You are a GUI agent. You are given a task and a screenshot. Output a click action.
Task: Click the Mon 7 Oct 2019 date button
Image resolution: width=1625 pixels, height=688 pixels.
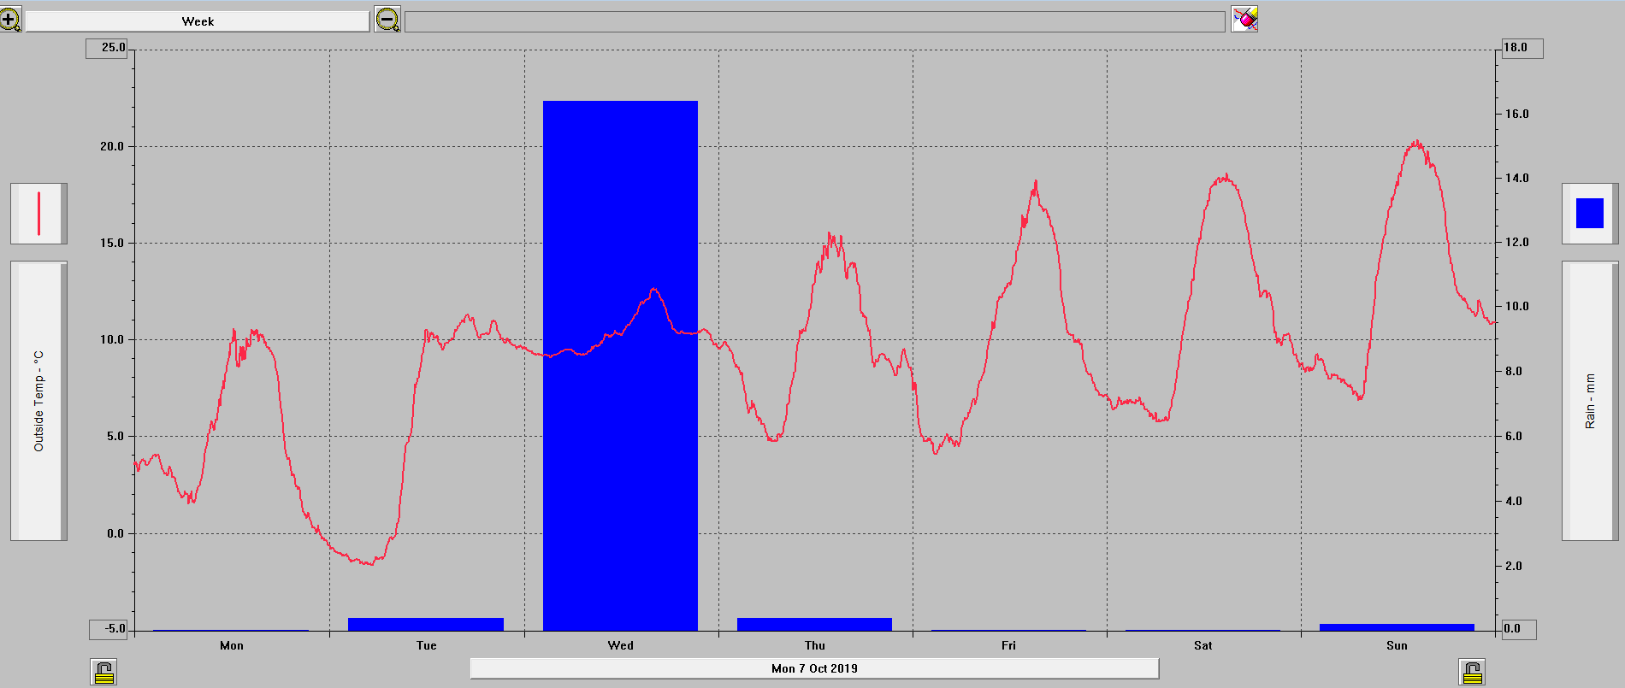tap(814, 668)
